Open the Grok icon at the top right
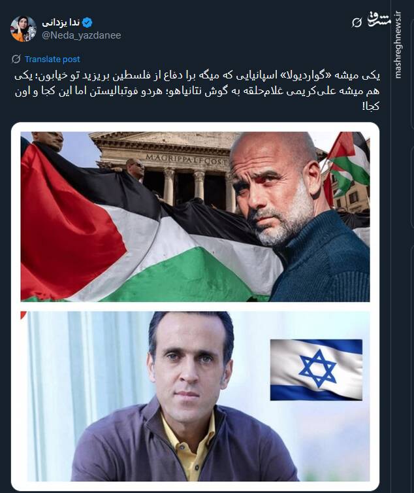 point(357,23)
